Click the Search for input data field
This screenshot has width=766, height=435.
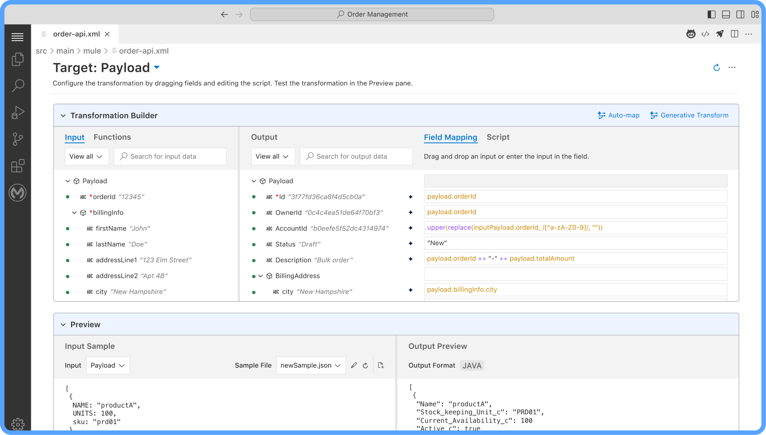point(170,157)
